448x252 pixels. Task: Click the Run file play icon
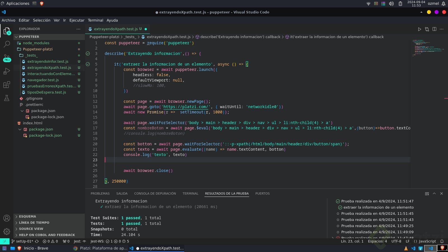pyautogui.click(x=419, y=29)
